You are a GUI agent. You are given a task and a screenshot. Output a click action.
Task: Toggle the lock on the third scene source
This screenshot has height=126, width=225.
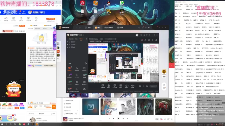(70, 47)
